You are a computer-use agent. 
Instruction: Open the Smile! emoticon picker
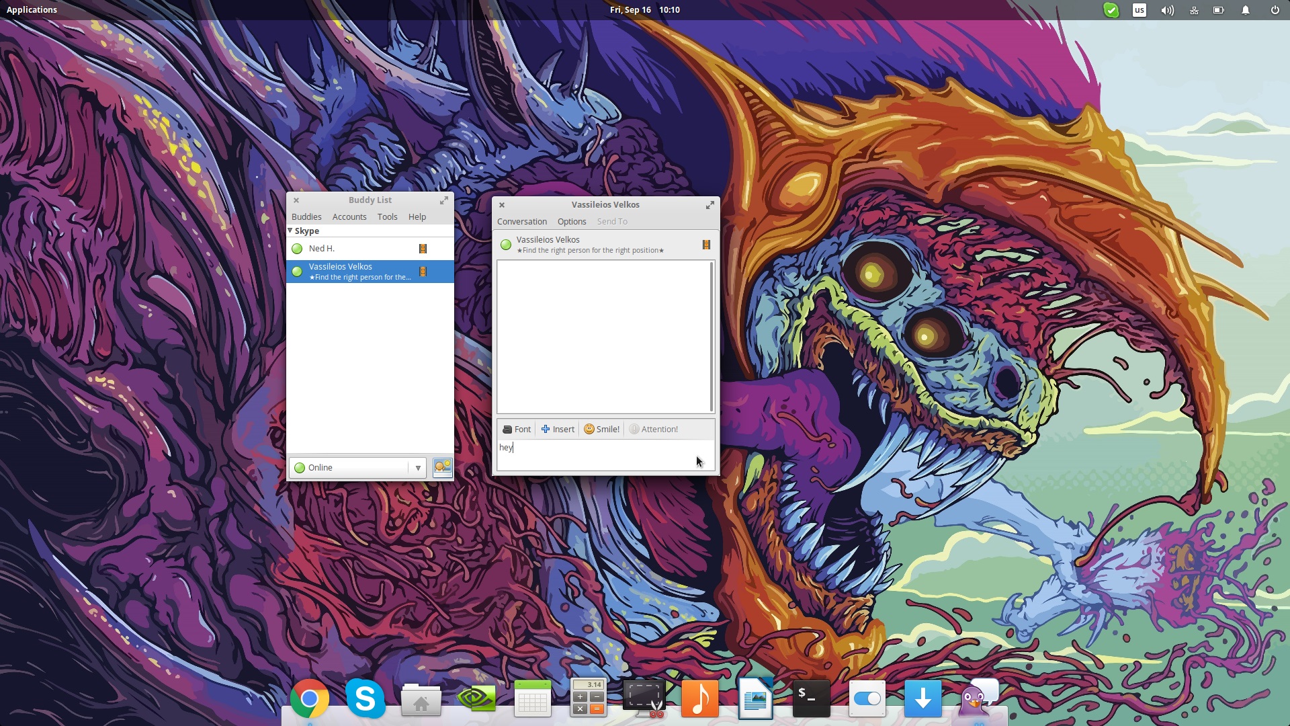602,430
